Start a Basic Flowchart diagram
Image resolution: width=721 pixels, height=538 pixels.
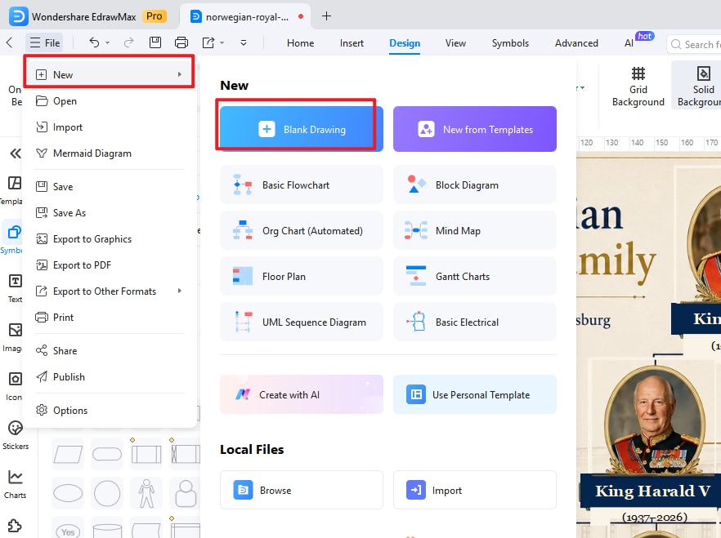tap(301, 185)
